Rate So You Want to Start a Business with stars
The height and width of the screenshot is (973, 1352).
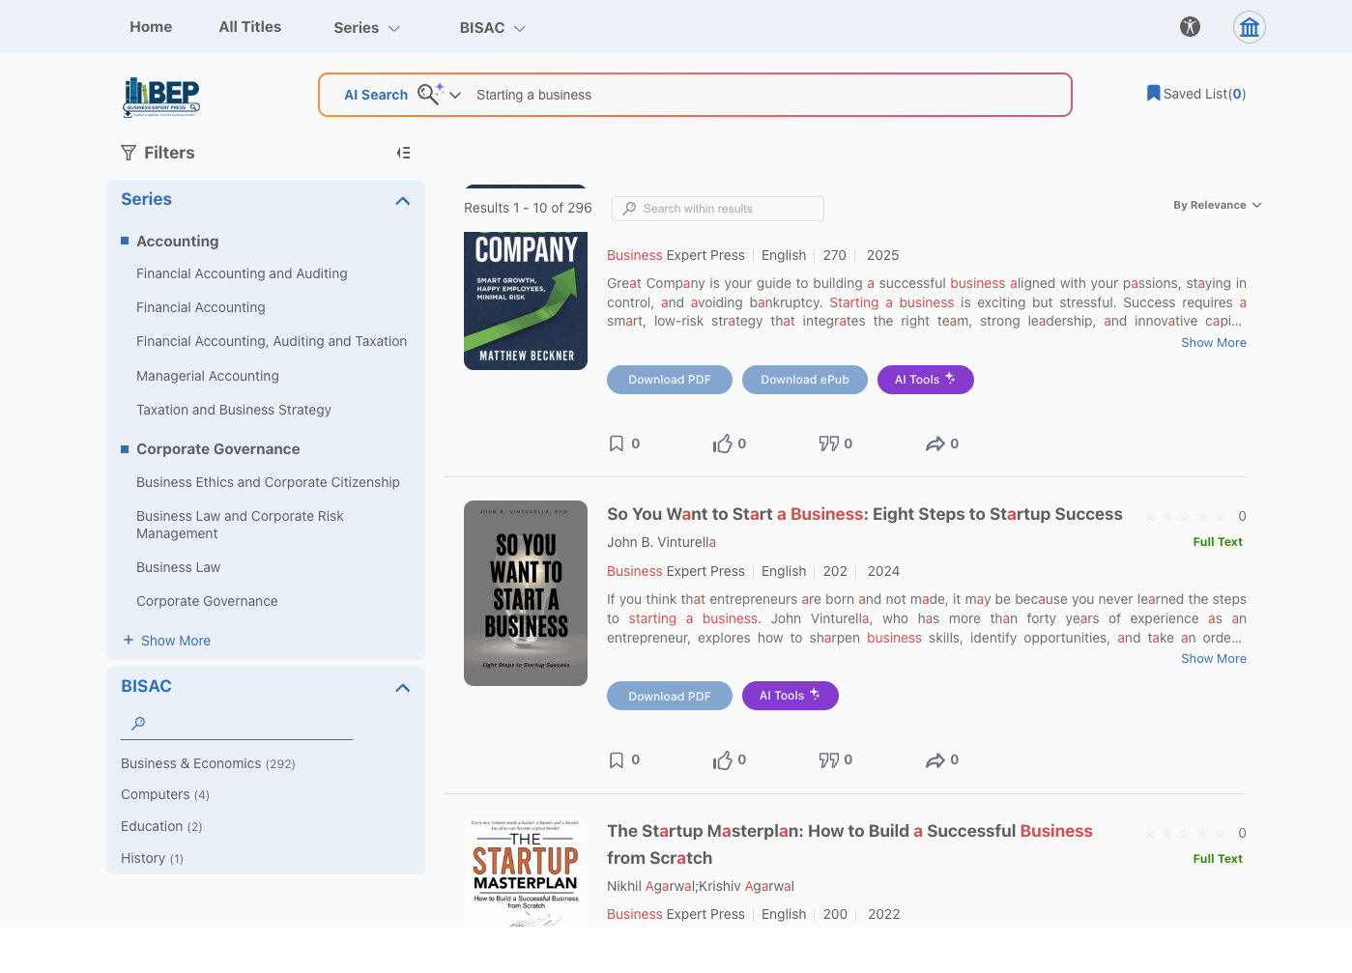click(1184, 516)
